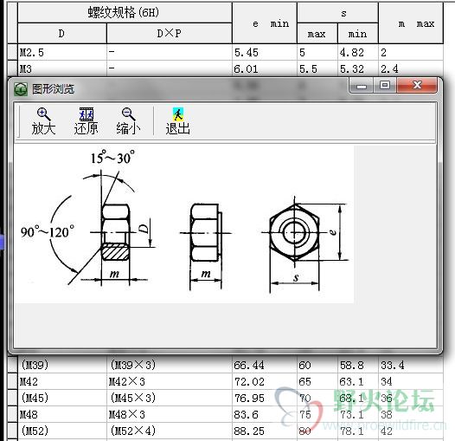This screenshot has width=455, height=441.
Task: Click the D column header
Action: click(61, 34)
